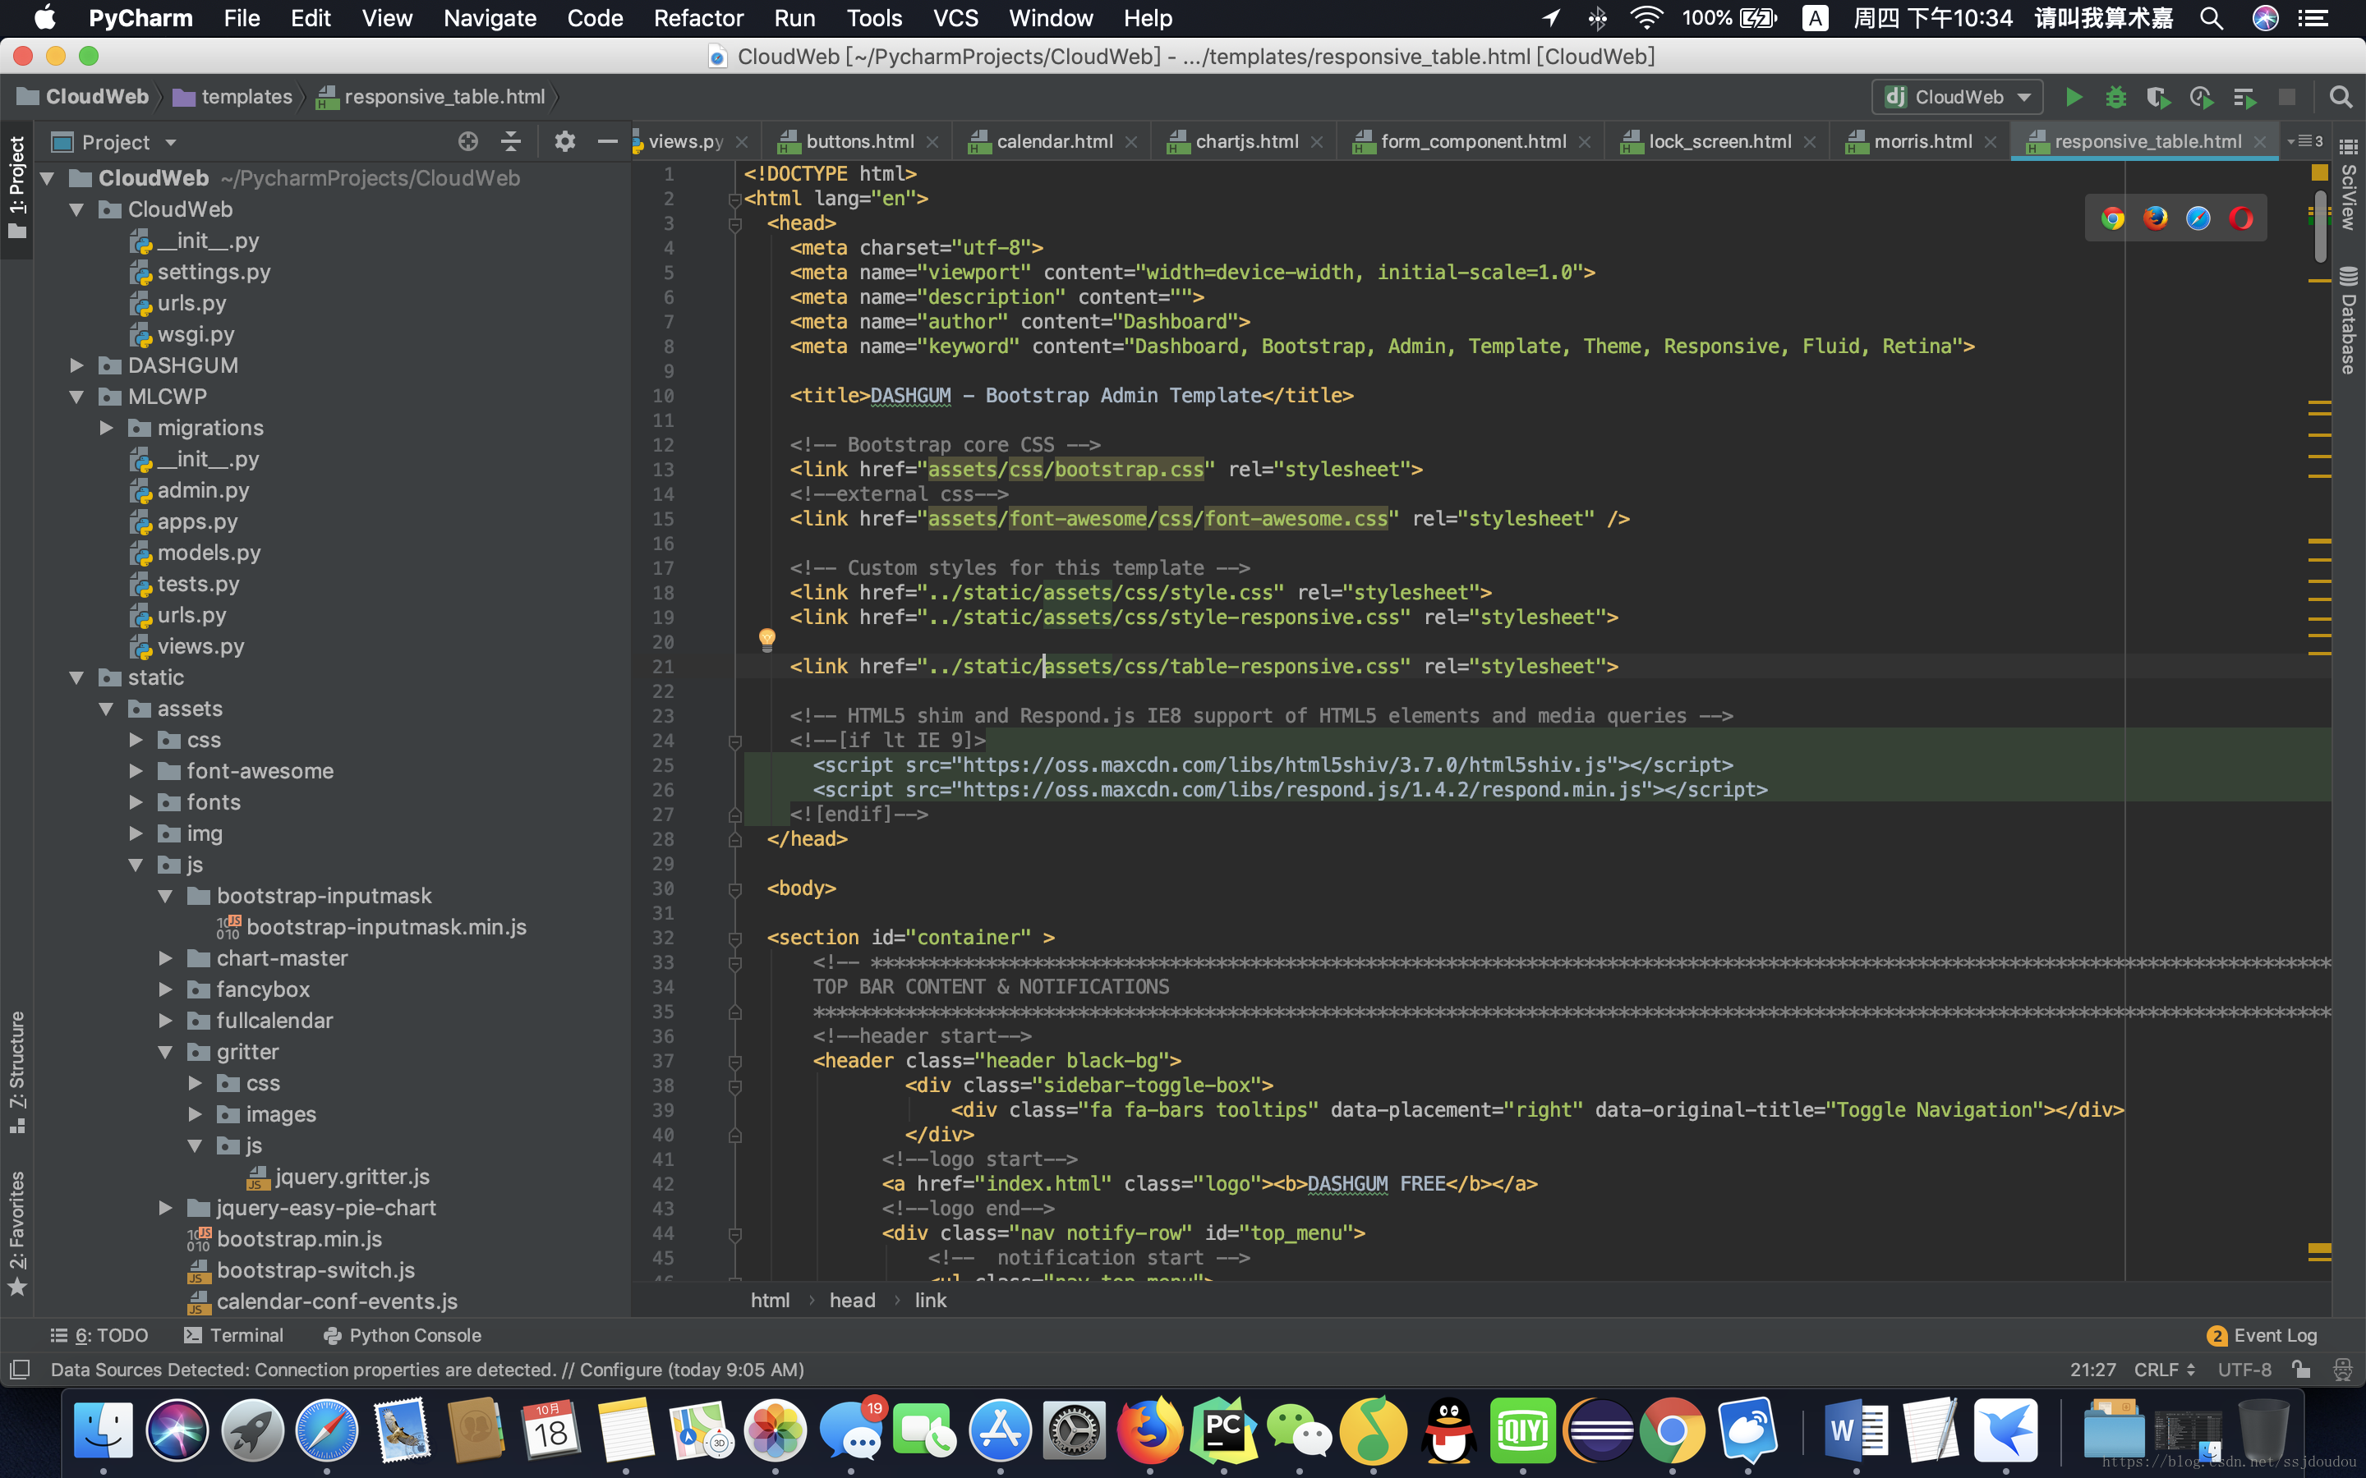Collapse the gritter folder
The image size is (2366, 1478).
click(x=165, y=1052)
